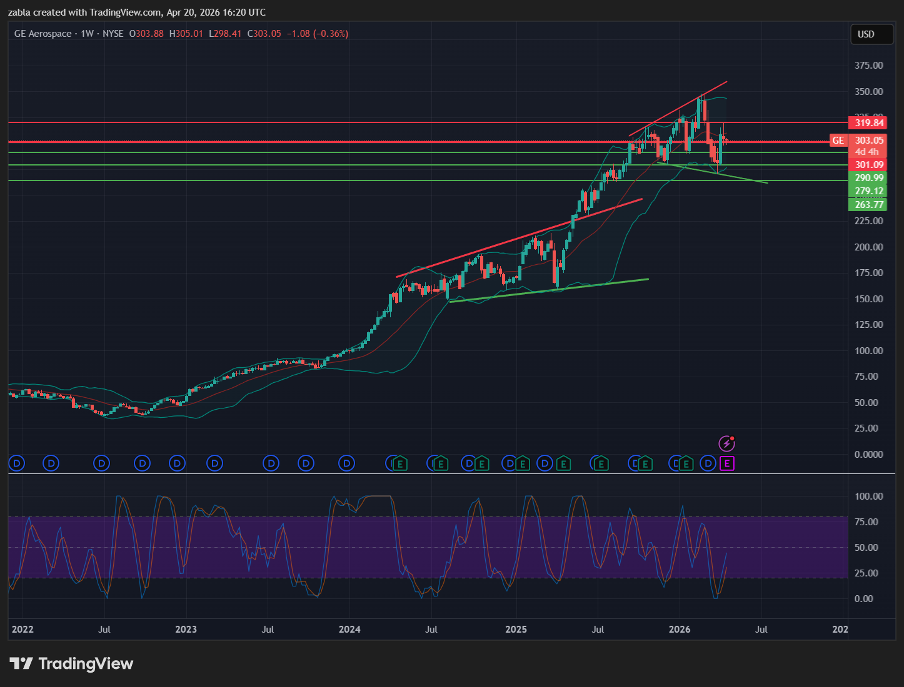Click the leftmost green earnings E marker
The image size is (904, 687).
[400, 463]
